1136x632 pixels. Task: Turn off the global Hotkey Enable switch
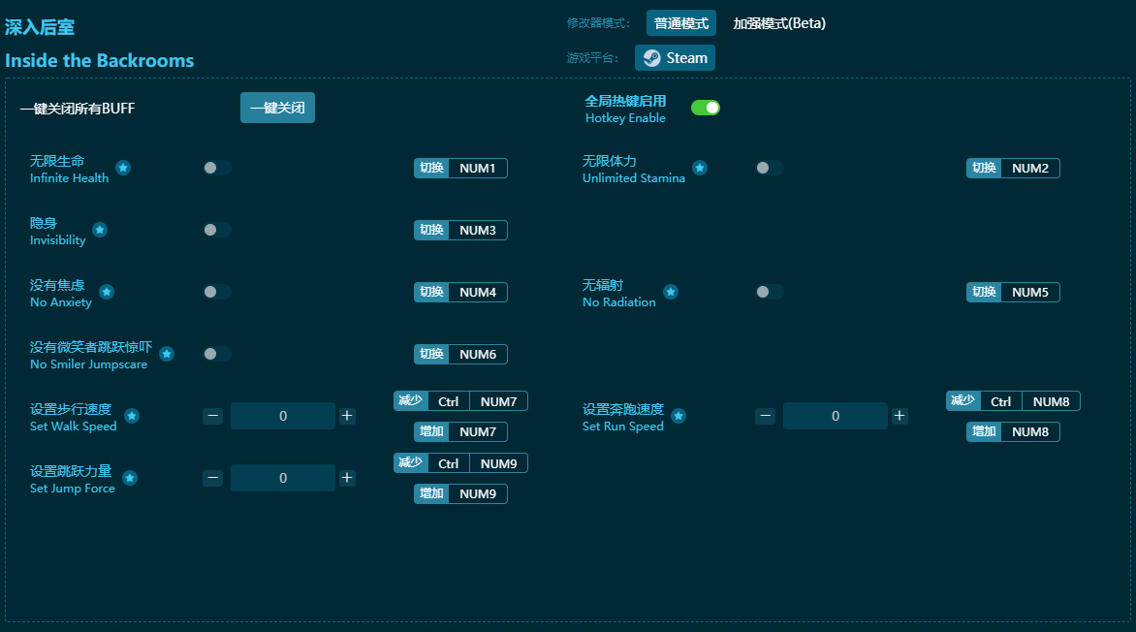click(x=705, y=108)
